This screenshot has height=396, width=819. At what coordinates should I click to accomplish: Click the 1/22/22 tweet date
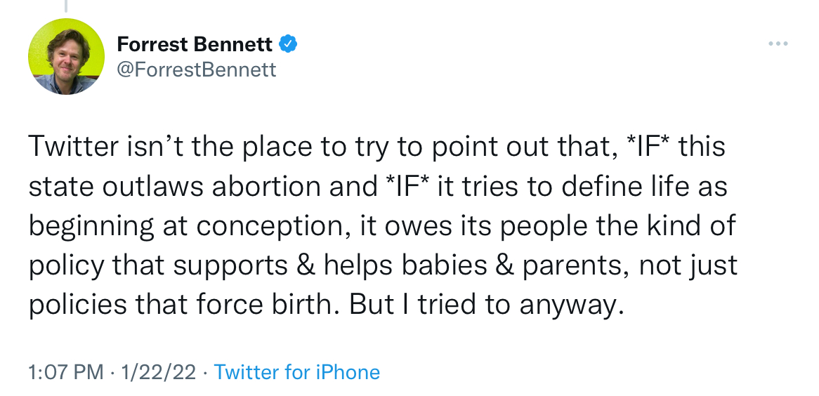click(x=158, y=371)
